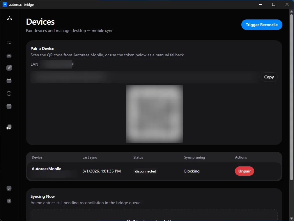Screen dimensions: 294x221
Task: Click the Actions column header
Action: point(241,157)
